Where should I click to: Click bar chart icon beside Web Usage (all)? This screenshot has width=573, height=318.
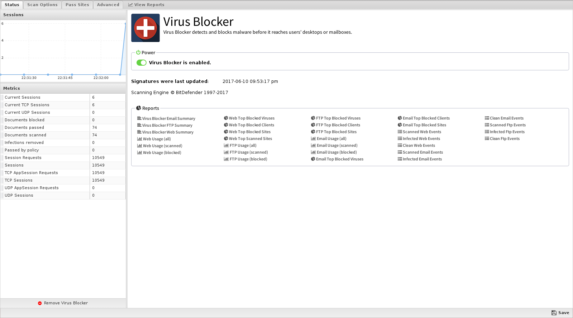pyautogui.click(x=139, y=139)
